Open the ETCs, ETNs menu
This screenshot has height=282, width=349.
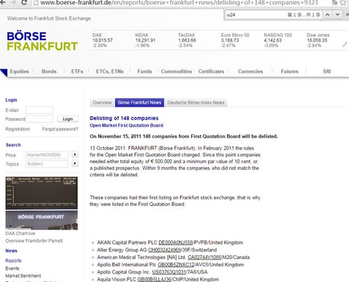(110, 72)
